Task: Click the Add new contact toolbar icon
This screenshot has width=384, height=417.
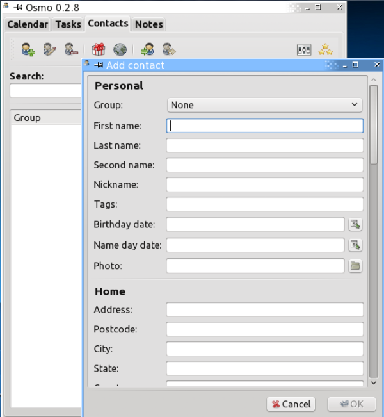Action: click(28, 49)
